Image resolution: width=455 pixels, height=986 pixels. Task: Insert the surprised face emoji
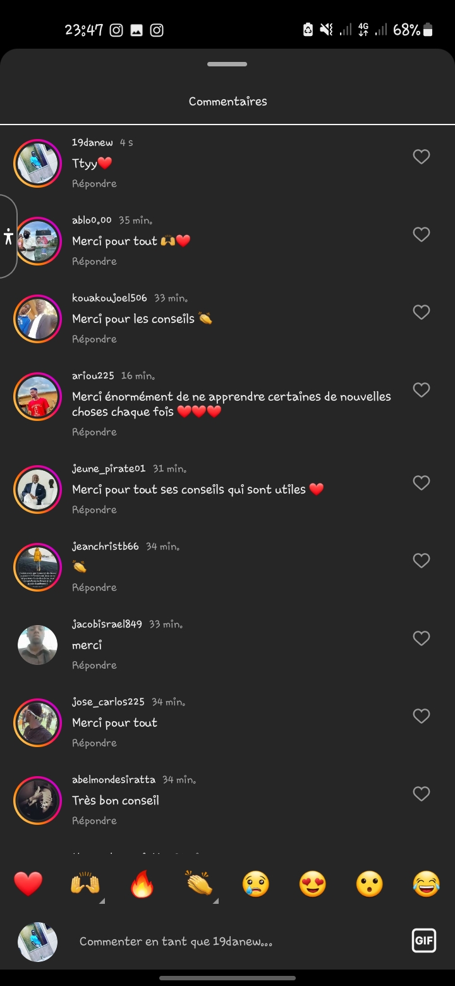click(x=370, y=884)
